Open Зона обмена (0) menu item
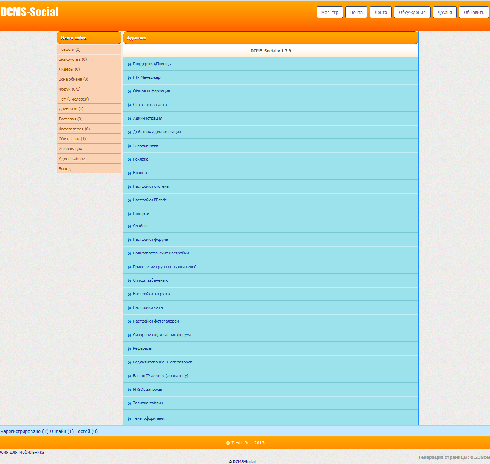Viewport: 490px width, 464px height. (x=89, y=79)
